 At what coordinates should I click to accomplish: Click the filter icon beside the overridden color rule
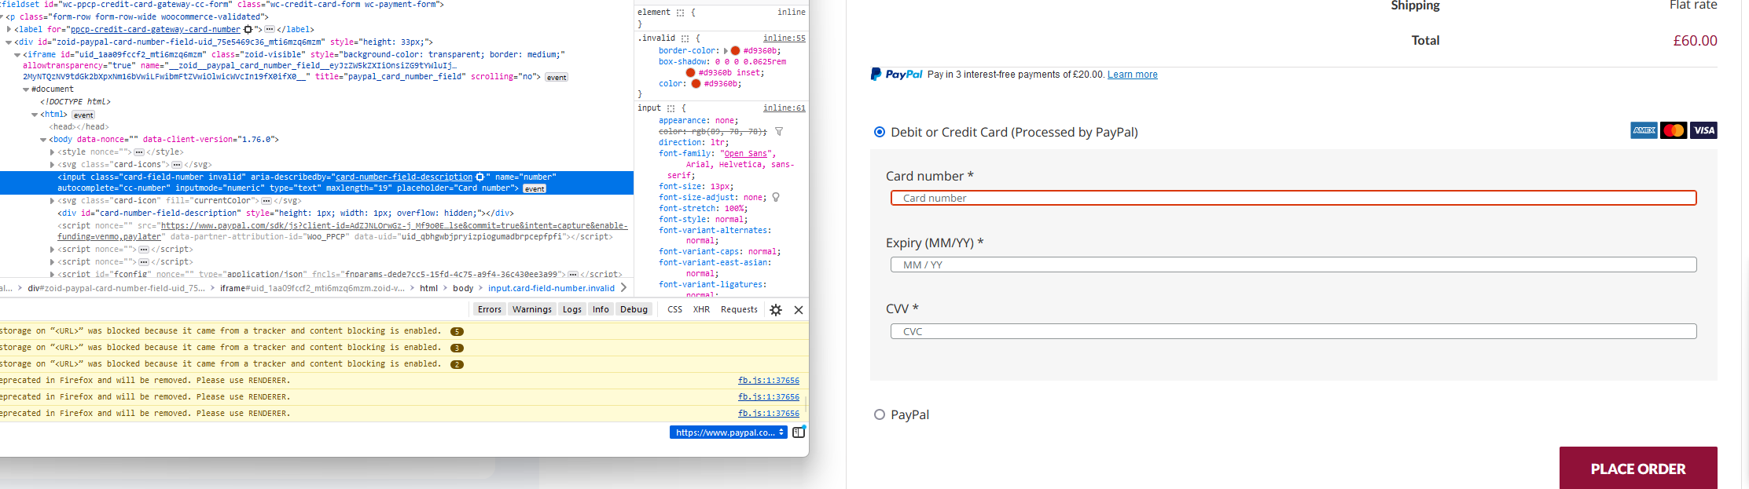click(779, 132)
